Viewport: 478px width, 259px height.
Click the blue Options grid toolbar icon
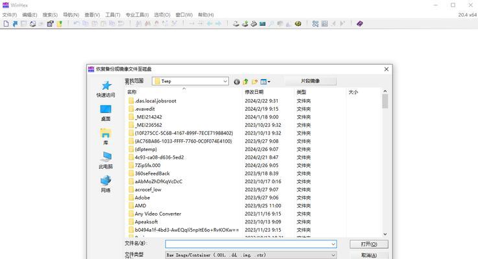[x=315, y=24]
